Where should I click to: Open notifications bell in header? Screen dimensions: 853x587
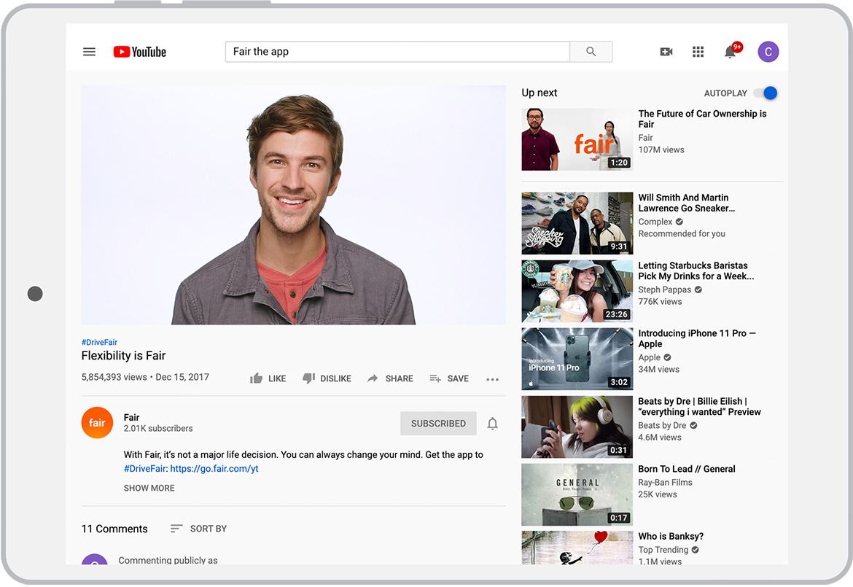click(x=730, y=52)
